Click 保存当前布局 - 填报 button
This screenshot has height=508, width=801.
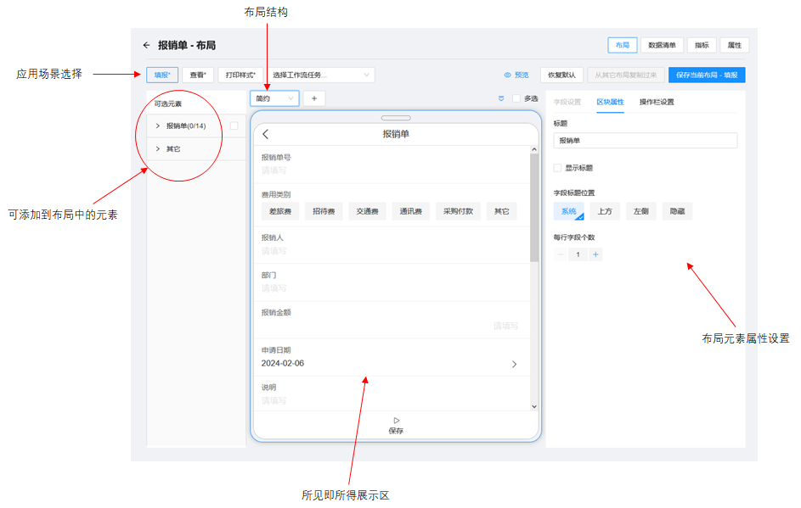pos(707,75)
